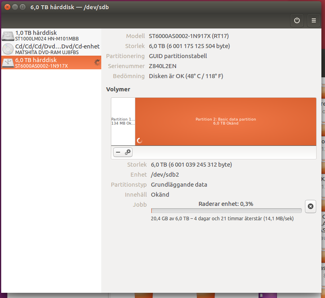The image size is (325, 298).
Task: Open partition options gears icon
Action: [x=128, y=152]
